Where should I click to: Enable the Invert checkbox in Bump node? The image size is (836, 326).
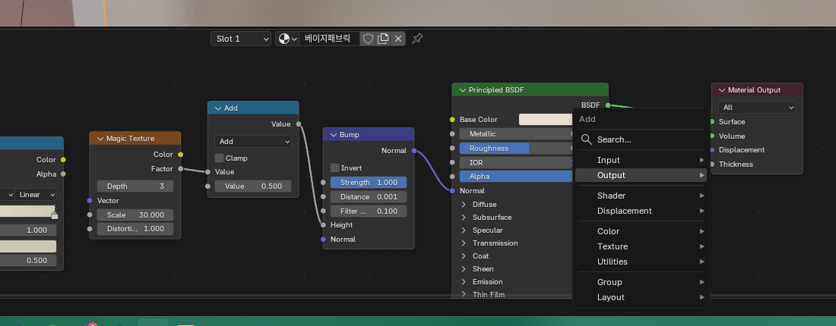(x=334, y=168)
